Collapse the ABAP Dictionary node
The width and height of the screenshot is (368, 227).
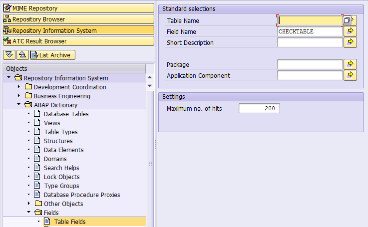click(19, 104)
